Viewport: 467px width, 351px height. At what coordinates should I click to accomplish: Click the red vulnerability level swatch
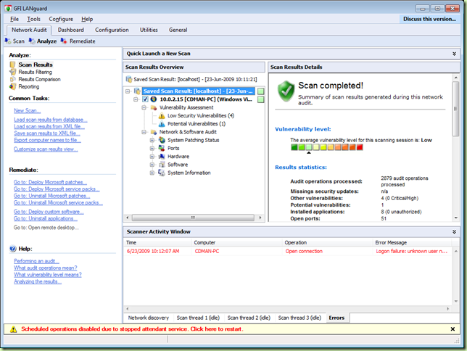pos(359,147)
